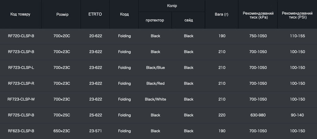
Task: Click the "Вага (г)" column header
Action: [222, 14]
